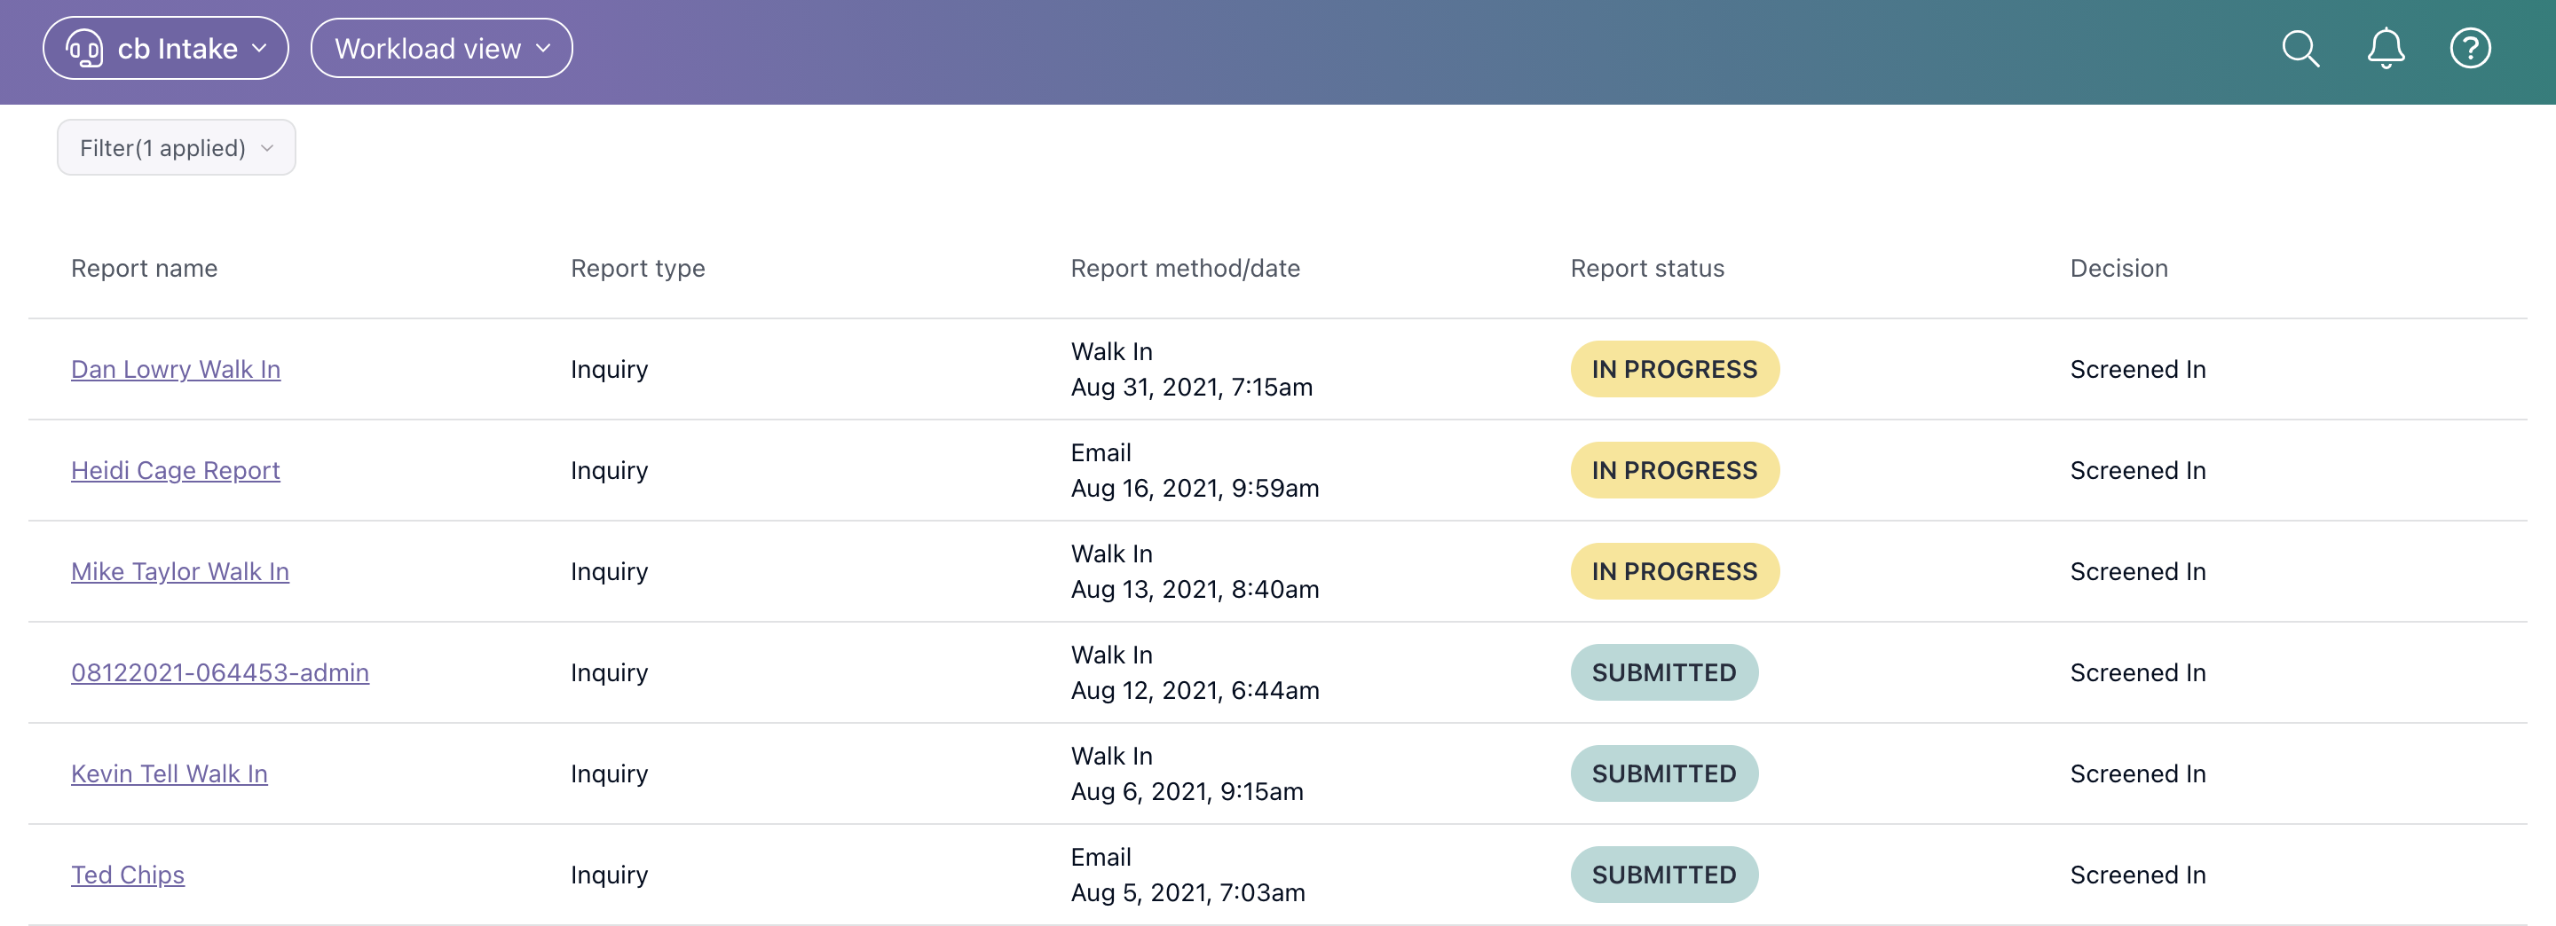Click Inquiry type in Heidi Cage row
This screenshot has width=2556, height=926.
[609, 470]
